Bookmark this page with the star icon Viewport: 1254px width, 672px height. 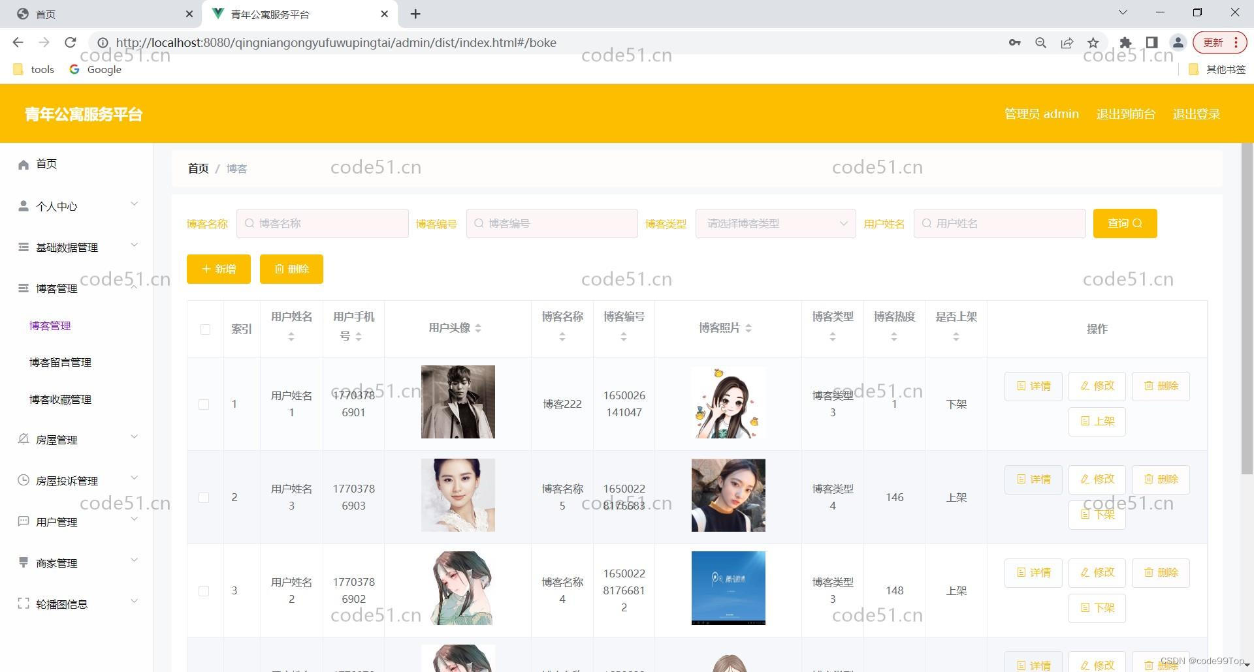[x=1093, y=42]
